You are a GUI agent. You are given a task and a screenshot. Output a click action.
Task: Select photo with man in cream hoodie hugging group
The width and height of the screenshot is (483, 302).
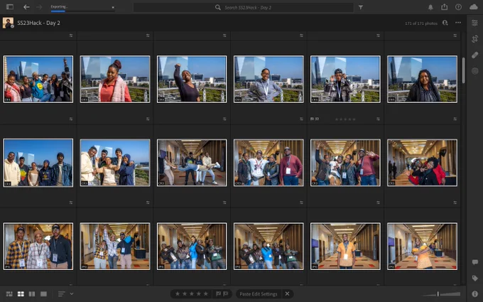115,163
